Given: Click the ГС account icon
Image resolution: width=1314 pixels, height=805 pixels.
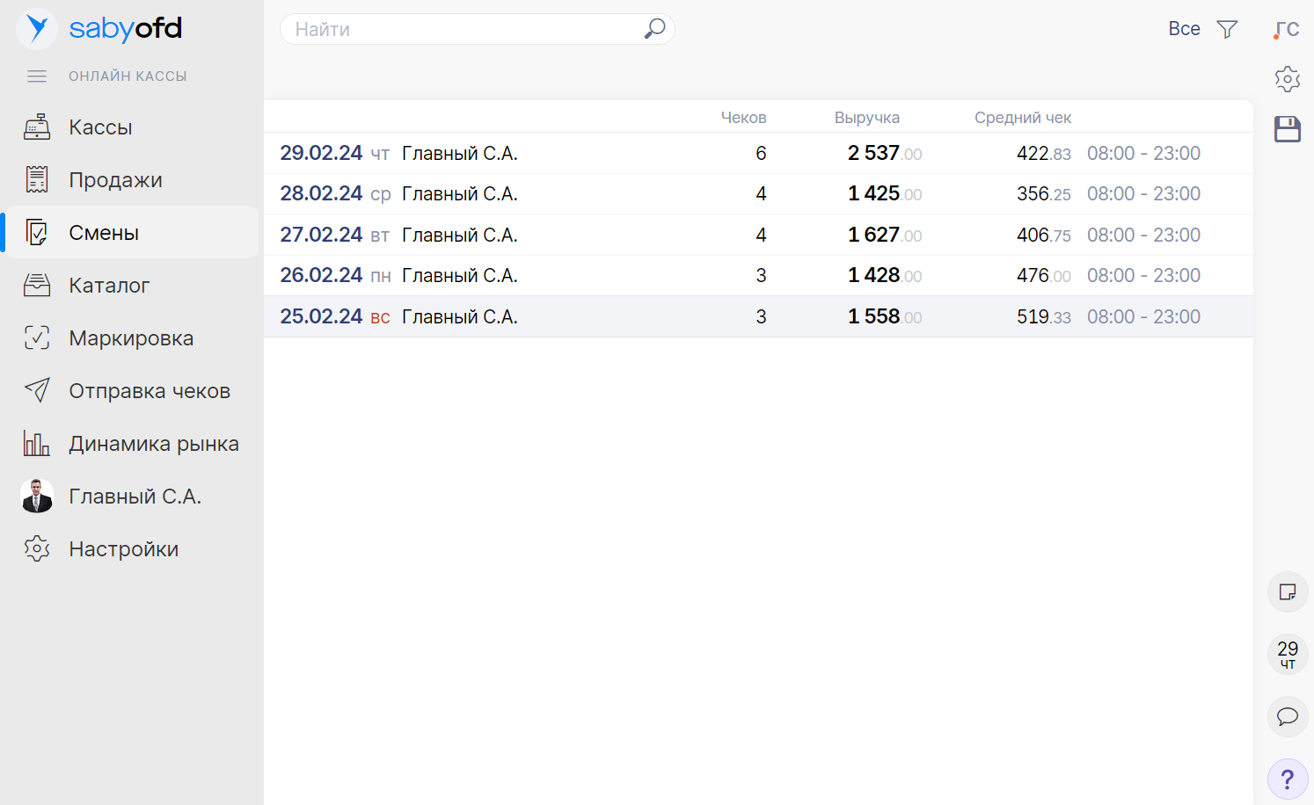Looking at the screenshot, I should 1287,29.
